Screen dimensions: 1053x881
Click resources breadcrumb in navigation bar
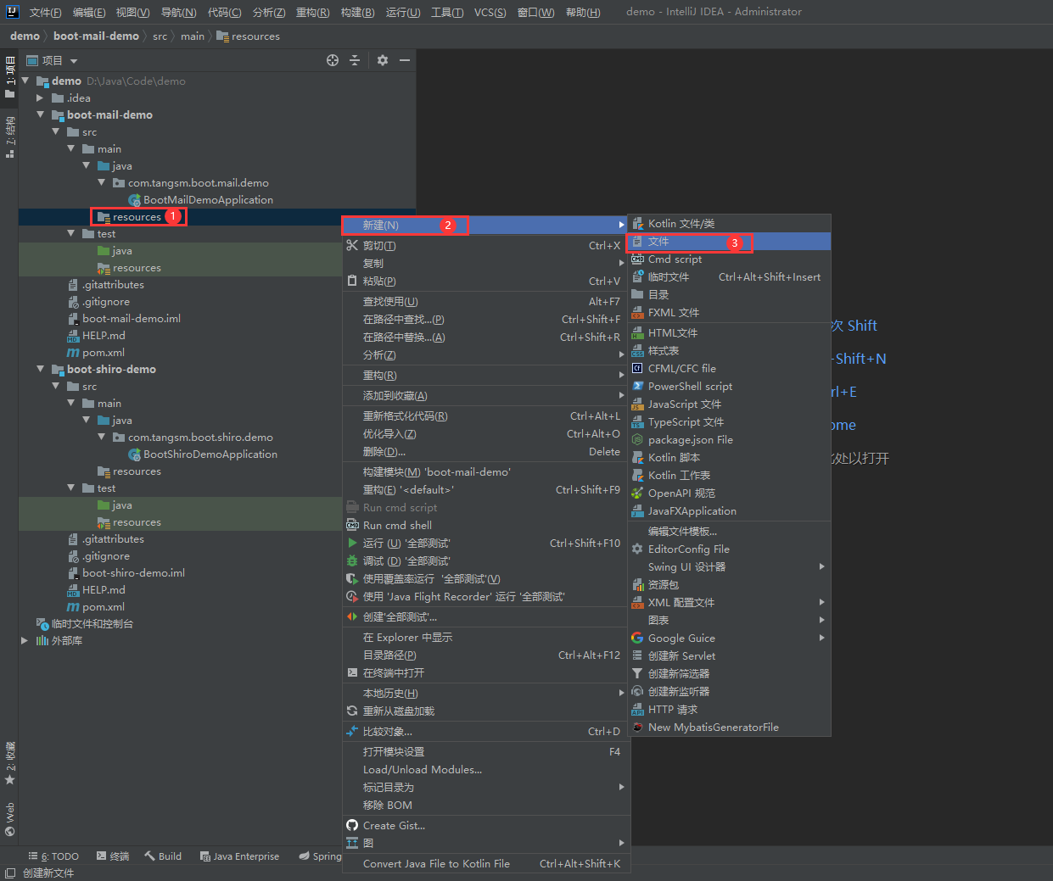pyautogui.click(x=248, y=36)
